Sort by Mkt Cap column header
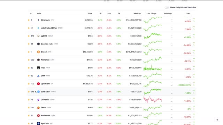The image size is (223, 125). [x=137, y=14]
